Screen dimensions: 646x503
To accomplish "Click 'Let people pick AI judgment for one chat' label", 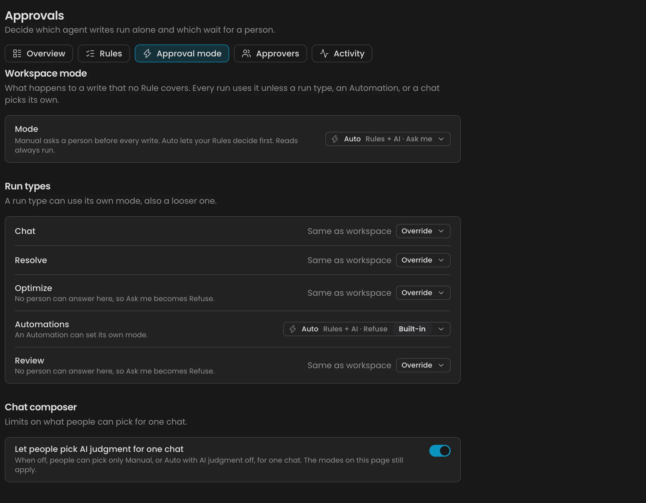I will pyautogui.click(x=99, y=449).
